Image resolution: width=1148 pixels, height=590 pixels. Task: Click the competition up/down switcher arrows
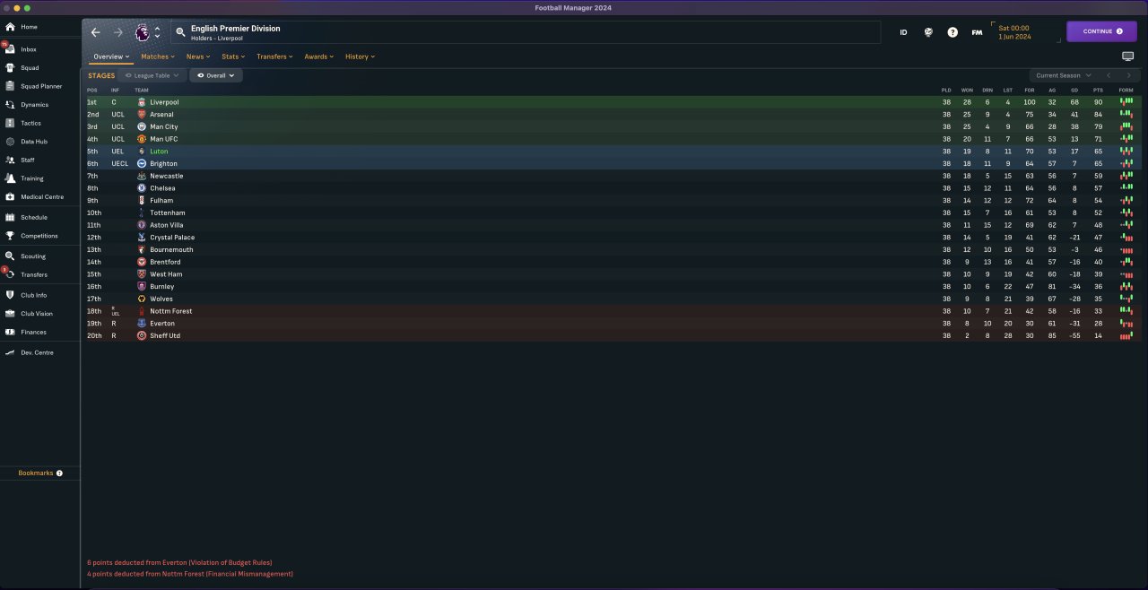click(158, 32)
